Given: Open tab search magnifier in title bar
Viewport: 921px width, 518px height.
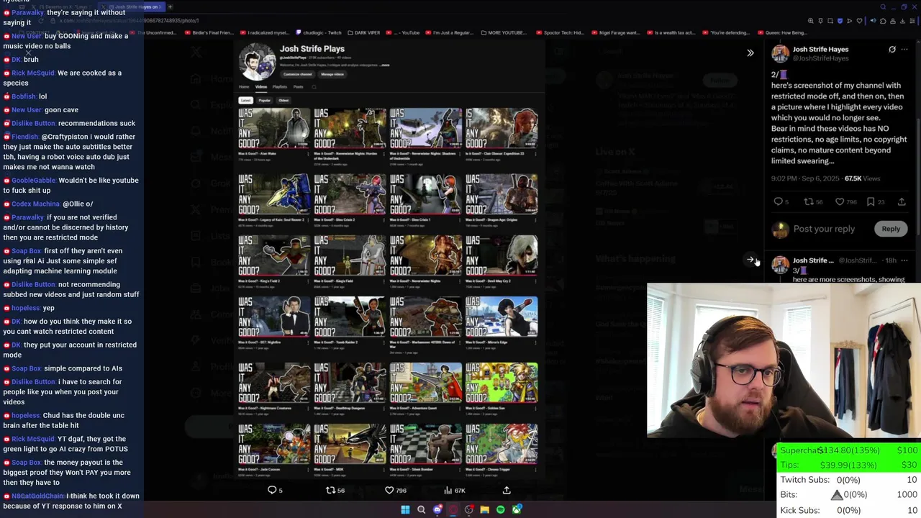Looking at the screenshot, I should coord(883,7).
